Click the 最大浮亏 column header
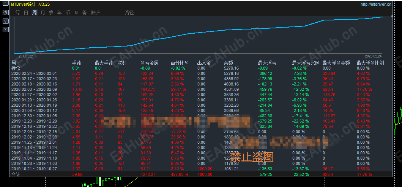402x188 pixels. (x=267, y=63)
